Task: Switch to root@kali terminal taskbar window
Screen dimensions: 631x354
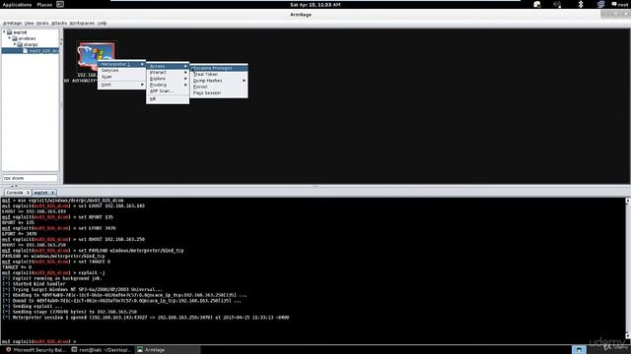Action: tap(102, 350)
